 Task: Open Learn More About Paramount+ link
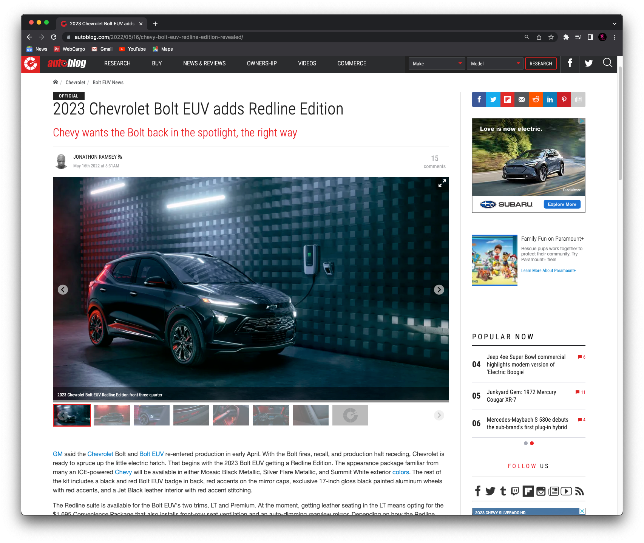click(x=548, y=271)
